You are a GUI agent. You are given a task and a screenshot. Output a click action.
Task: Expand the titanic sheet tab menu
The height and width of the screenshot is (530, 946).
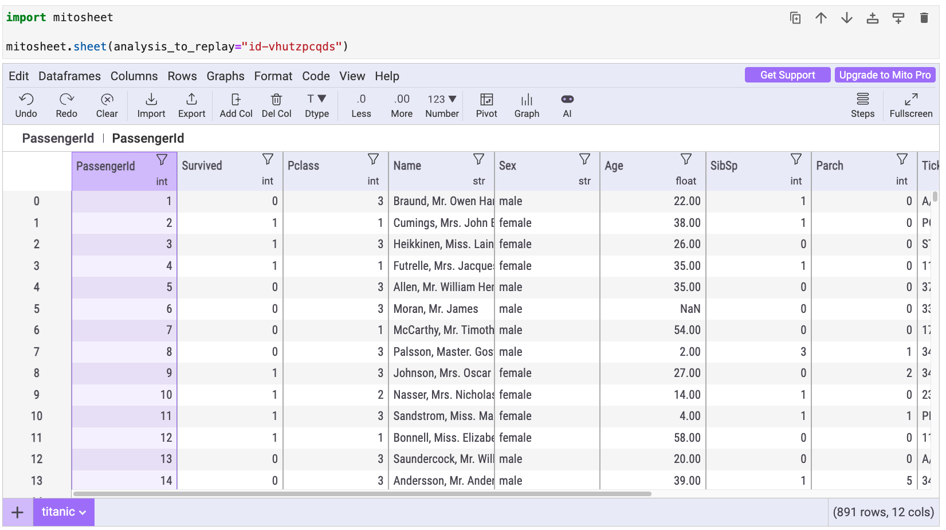(x=83, y=513)
